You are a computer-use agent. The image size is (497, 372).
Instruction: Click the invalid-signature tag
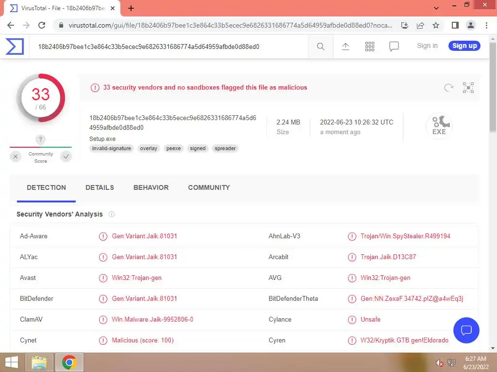click(112, 148)
